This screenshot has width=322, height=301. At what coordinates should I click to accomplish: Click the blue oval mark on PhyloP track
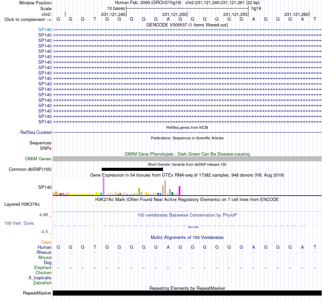[x=193, y=227]
